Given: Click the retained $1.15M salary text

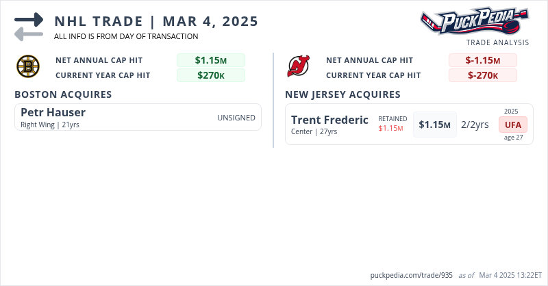Looking at the screenshot, I should 392,128.
